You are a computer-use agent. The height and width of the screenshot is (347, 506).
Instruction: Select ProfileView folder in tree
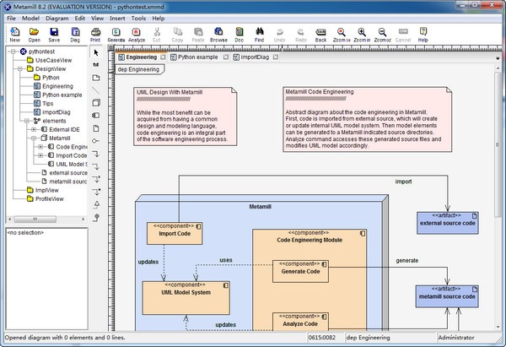(x=46, y=198)
